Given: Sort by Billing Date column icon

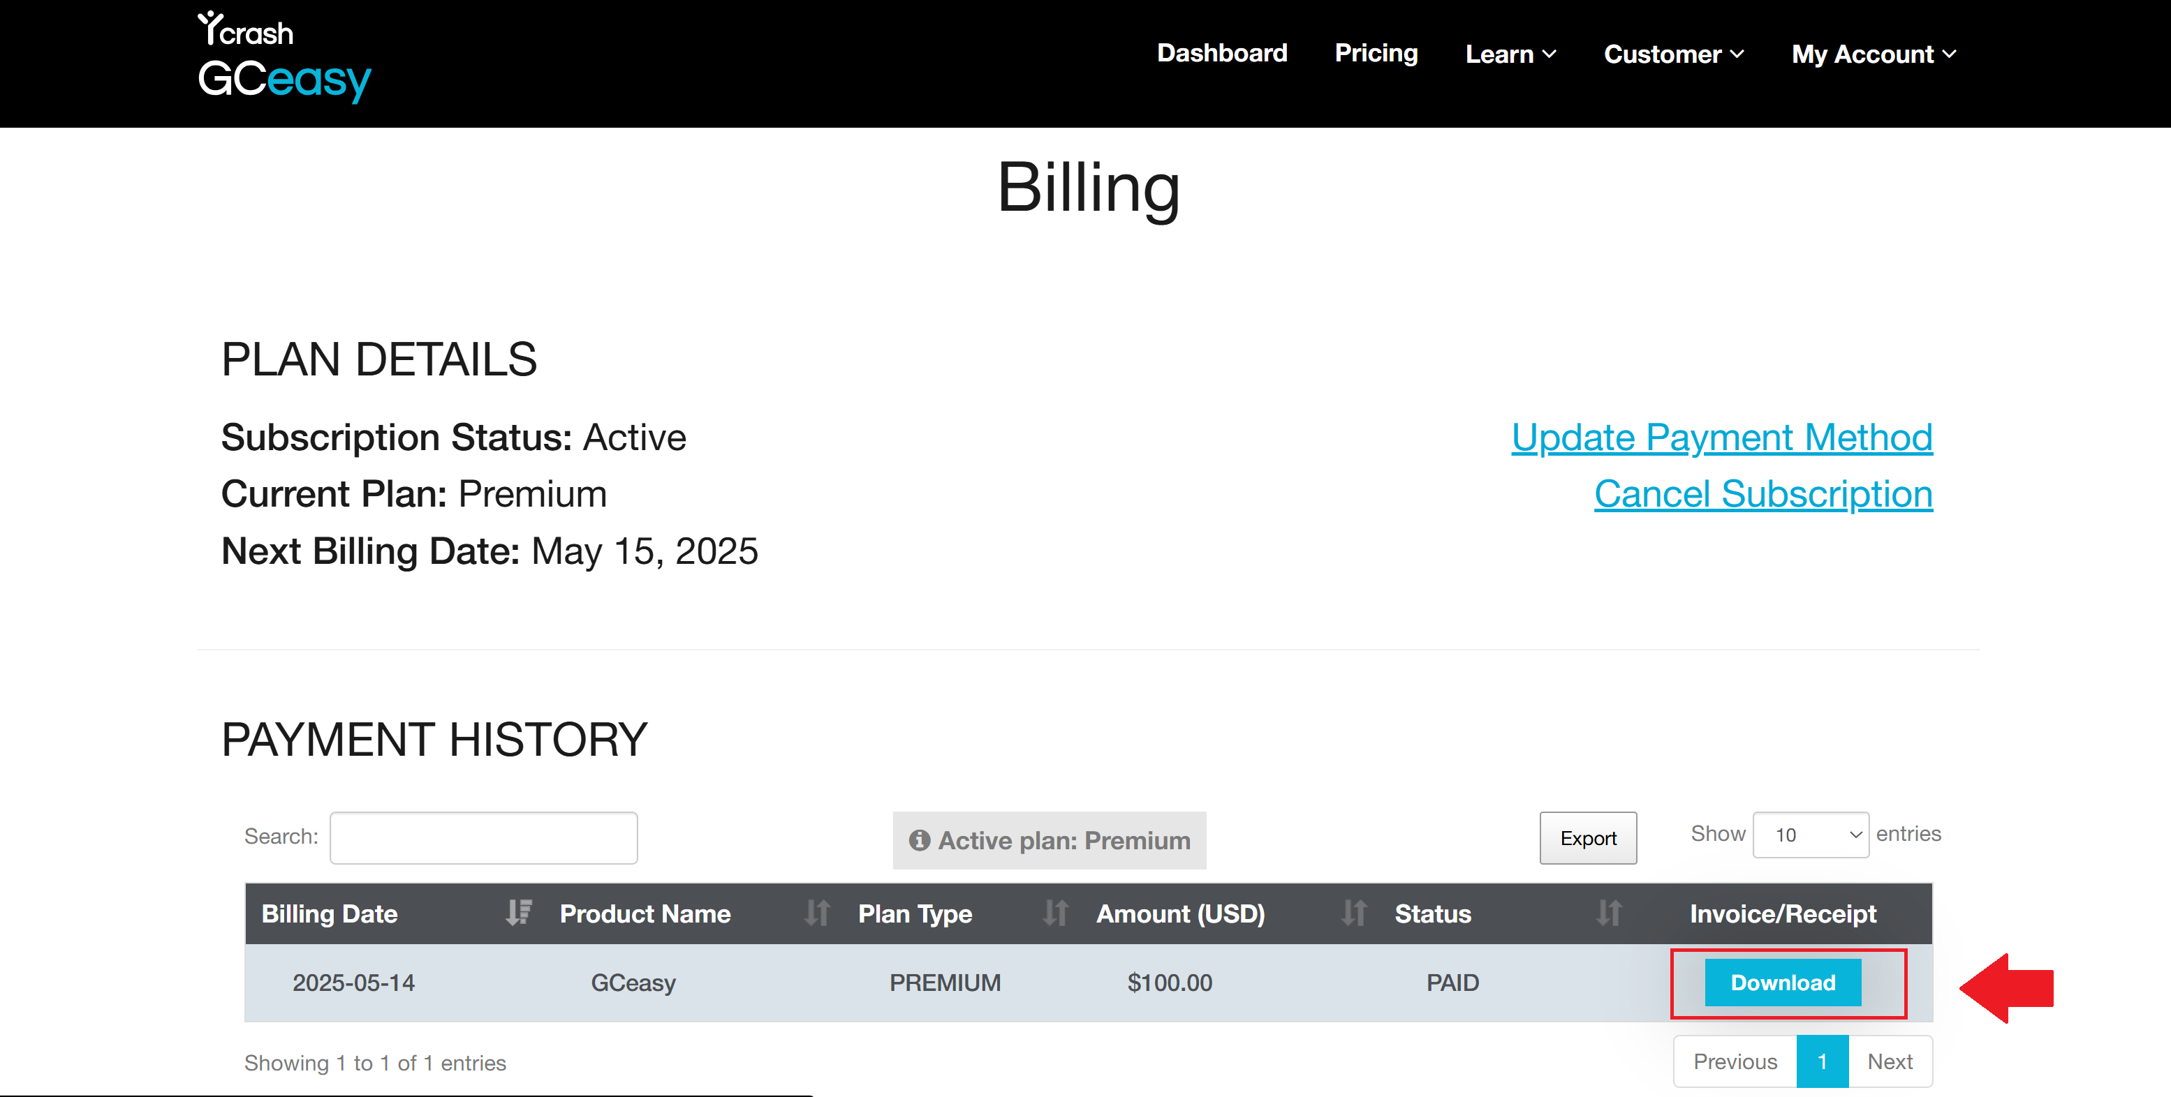Looking at the screenshot, I should pos(518,913).
